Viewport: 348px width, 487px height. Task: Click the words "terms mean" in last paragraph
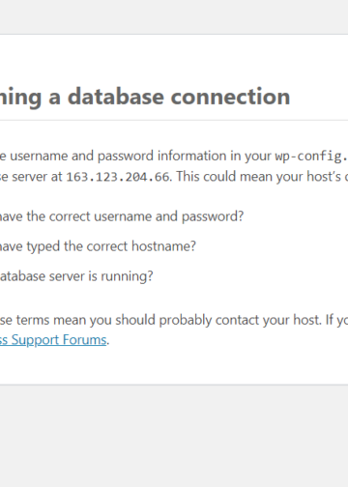tap(50, 320)
